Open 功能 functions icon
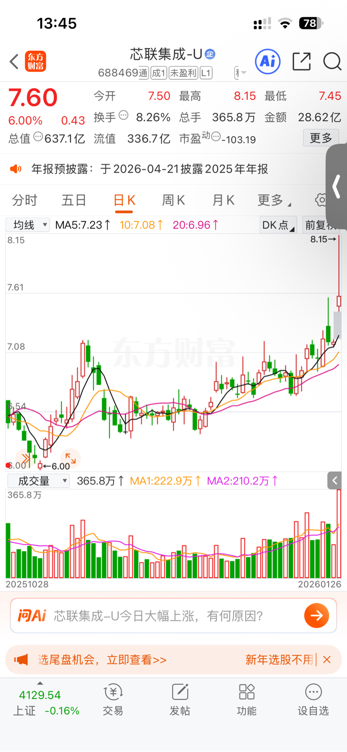 [247, 700]
